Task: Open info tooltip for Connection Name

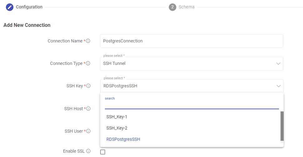Action: [x=88, y=41]
